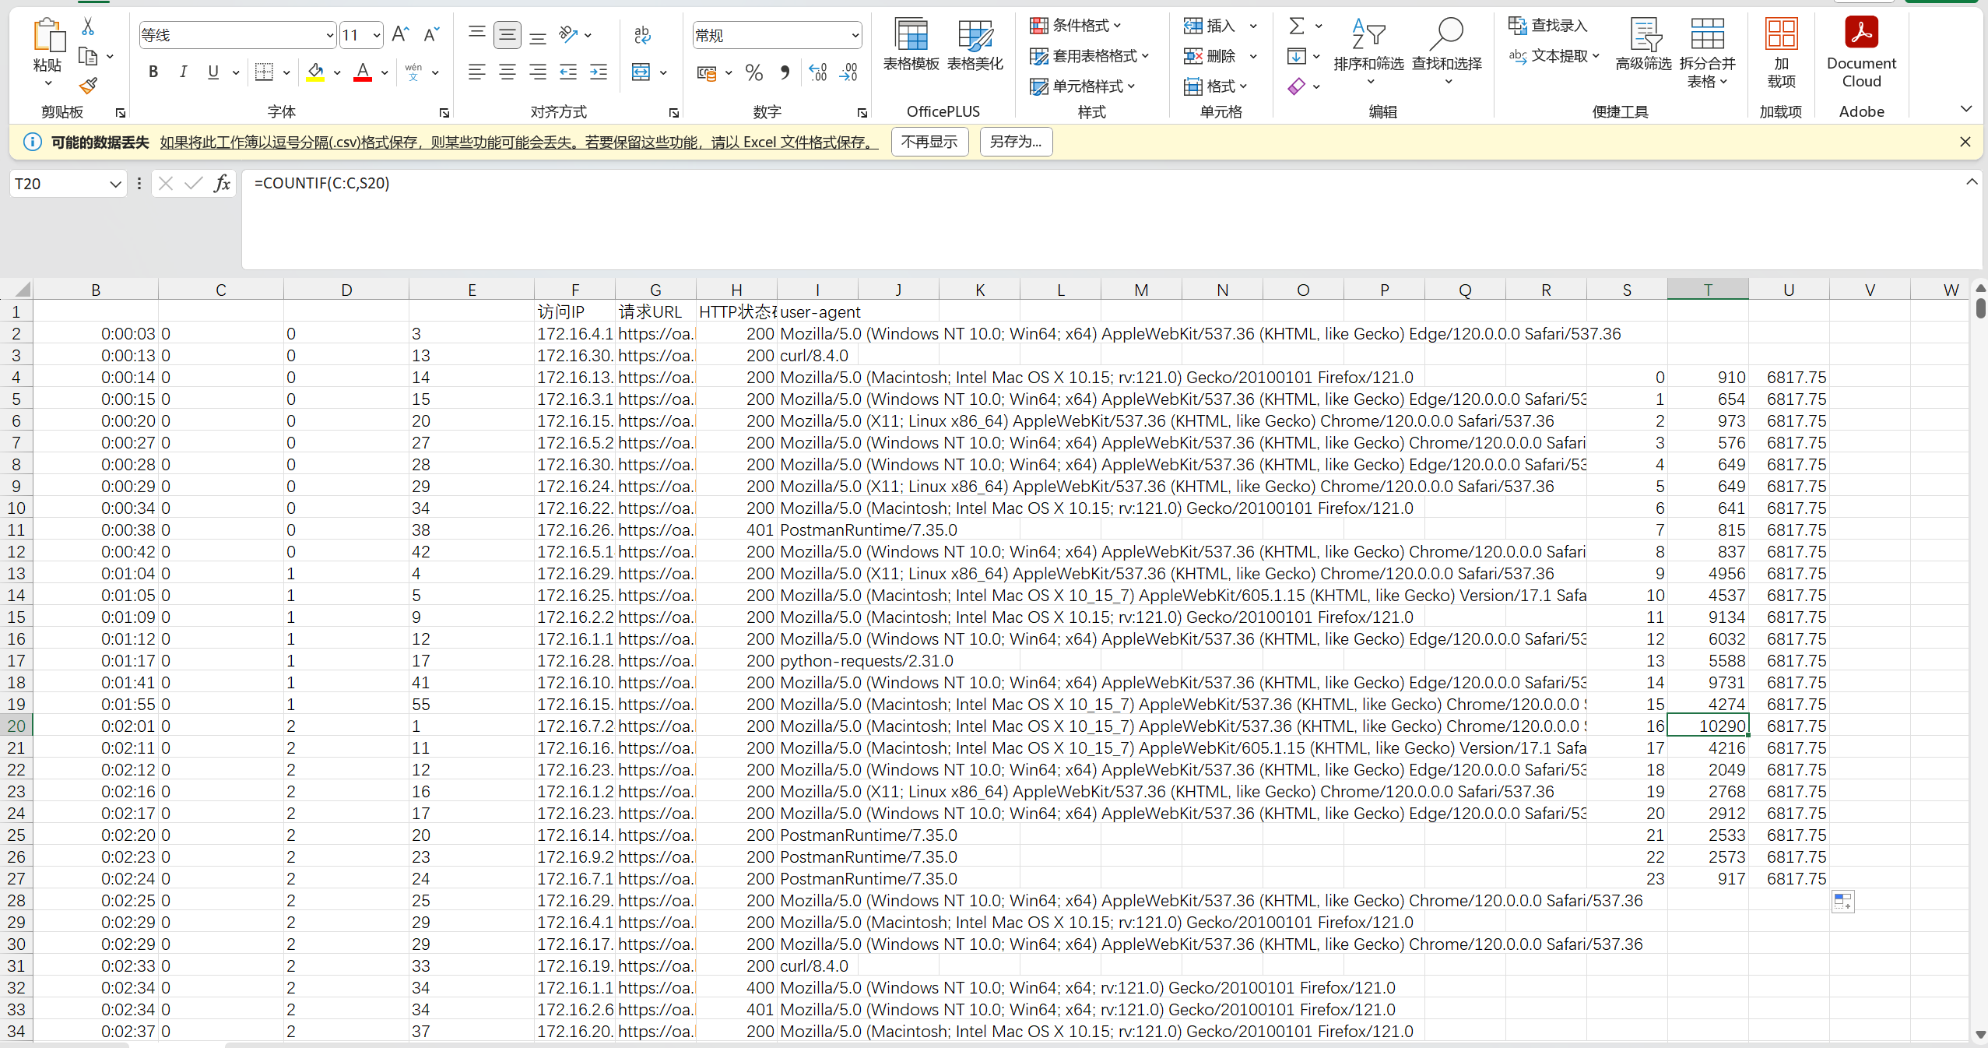This screenshot has width=1988, height=1048.
Task: Click the AutoSum sigma icon
Action: pyautogui.click(x=1296, y=26)
